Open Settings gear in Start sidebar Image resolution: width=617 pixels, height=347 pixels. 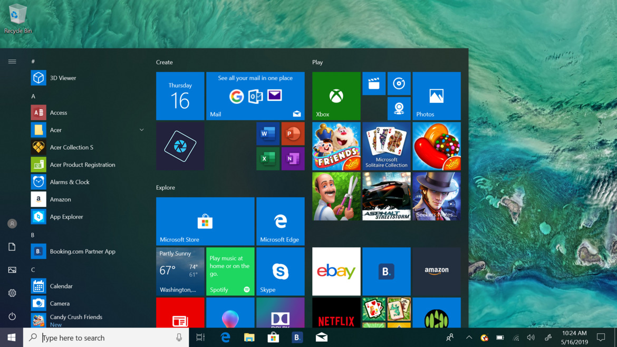click(x=12, y=293)
